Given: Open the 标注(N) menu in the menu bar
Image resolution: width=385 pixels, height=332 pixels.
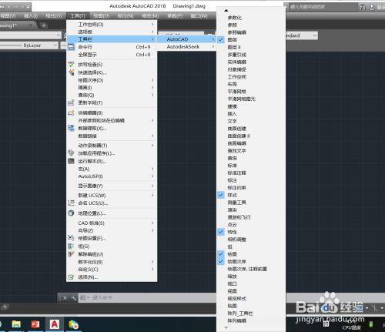Looking at the screenshot, I should pos(126,16).
